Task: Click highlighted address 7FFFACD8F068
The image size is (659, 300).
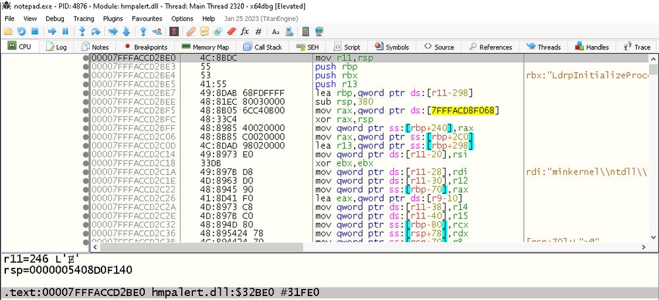Action: coord(464,111)
